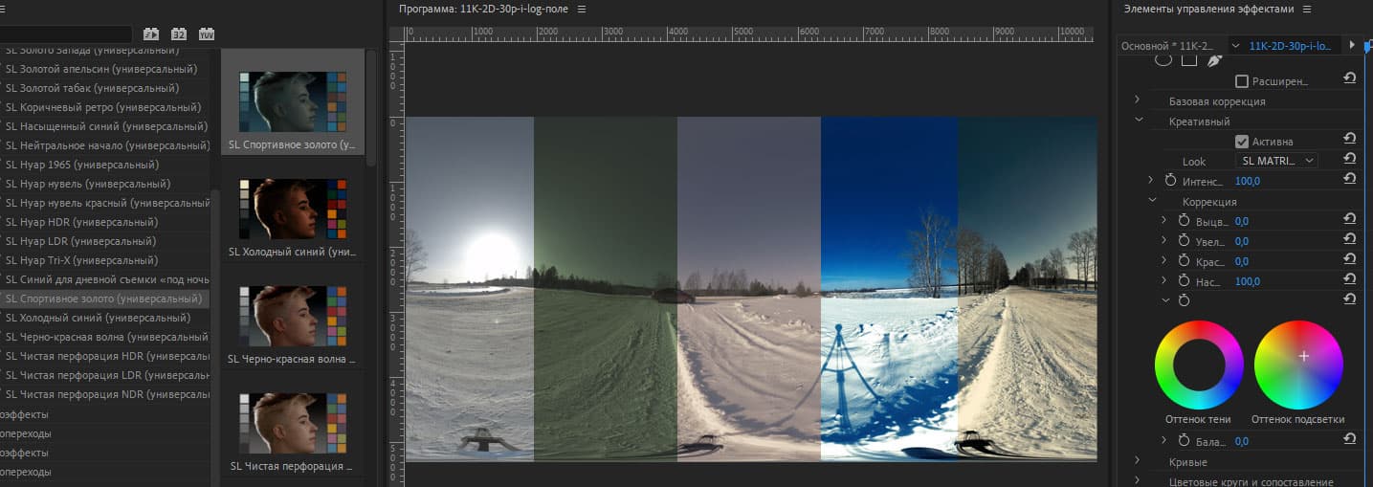The height and width of the screenshot is (487, 1373).
Task: Uncheck the Активна checkbox
Action: [1242, 142]
